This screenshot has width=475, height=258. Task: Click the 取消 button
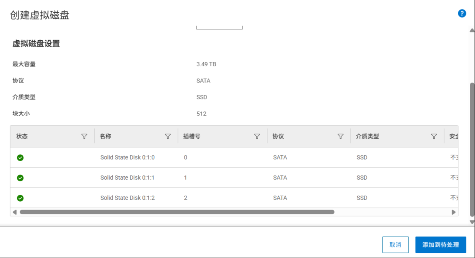395,244
